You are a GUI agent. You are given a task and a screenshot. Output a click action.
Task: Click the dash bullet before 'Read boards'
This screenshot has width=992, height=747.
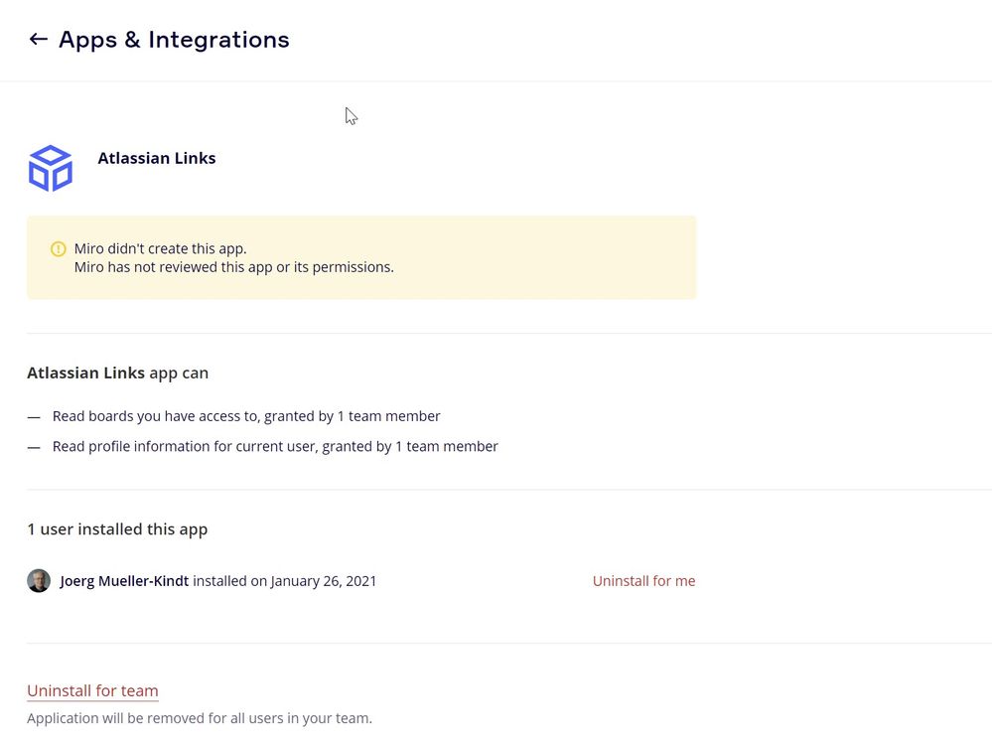[x=34, y=417]
